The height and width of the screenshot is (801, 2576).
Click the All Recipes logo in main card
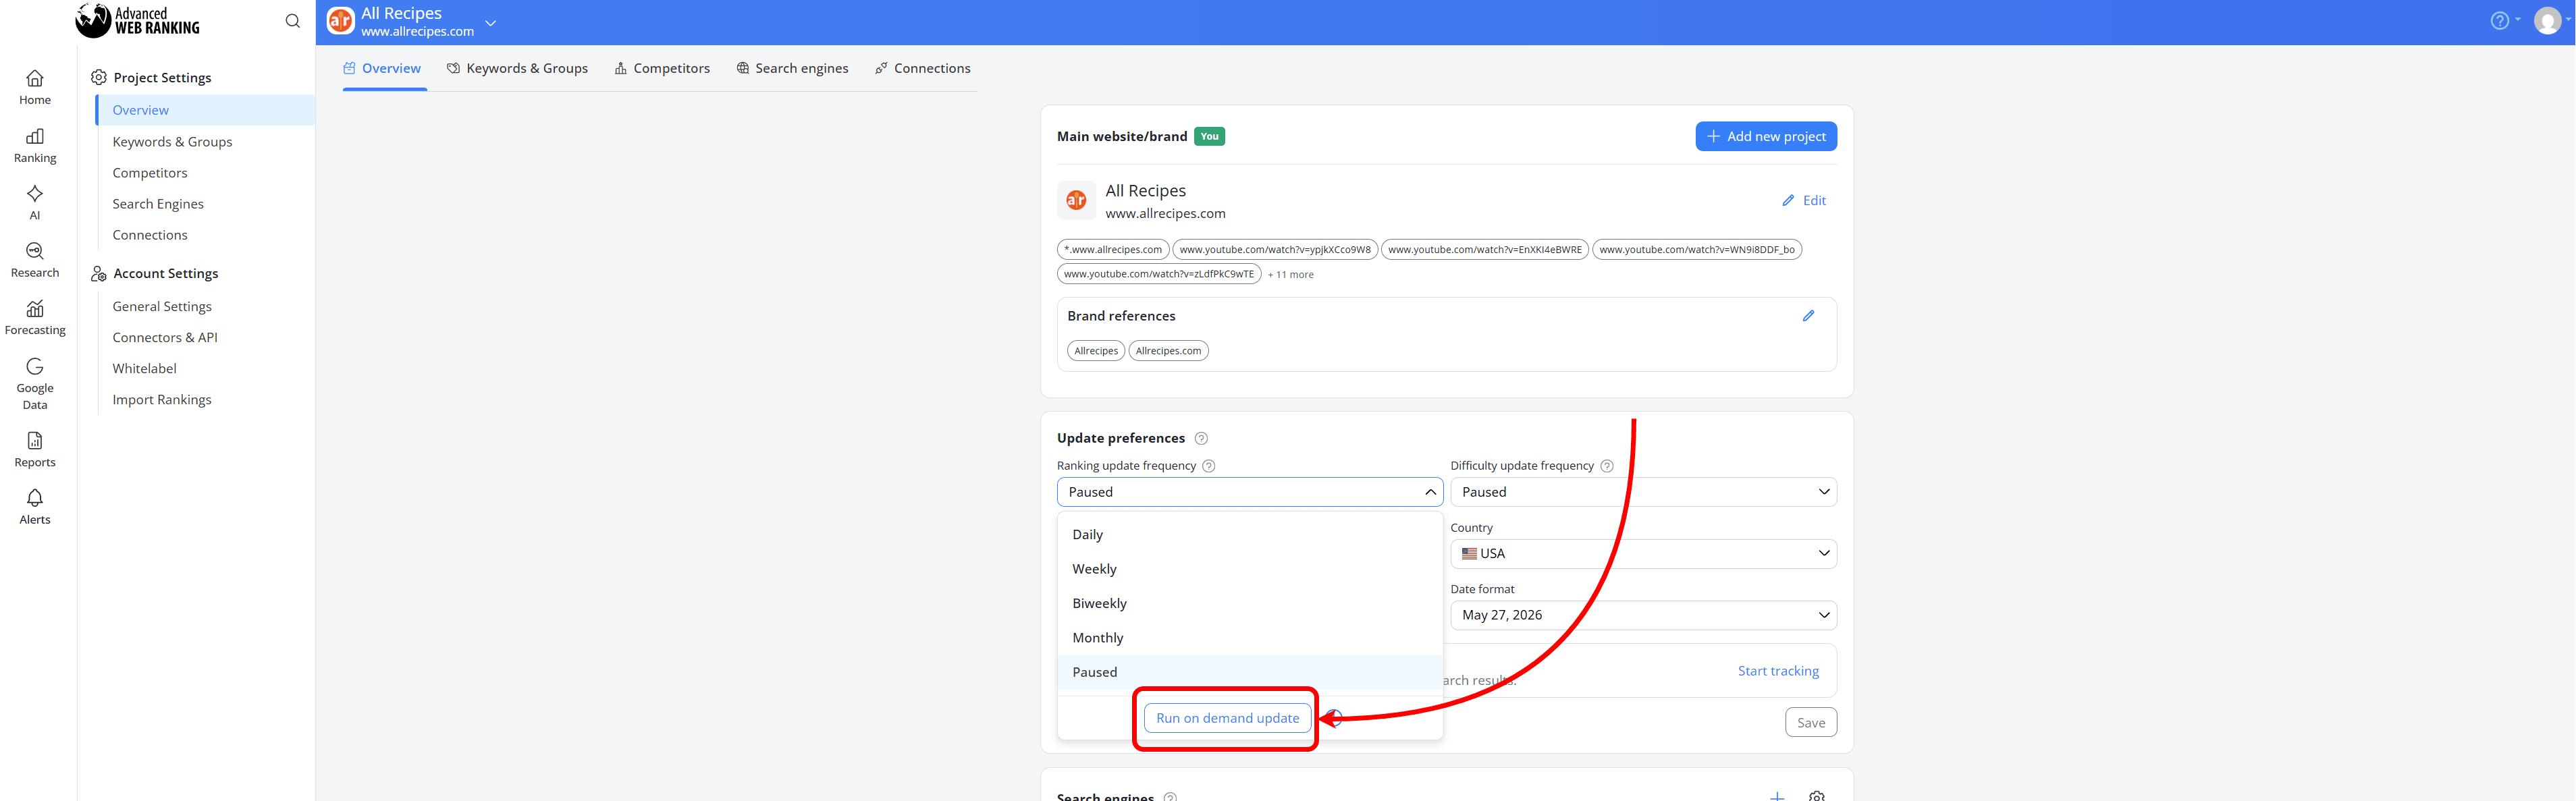[1076, 201]
